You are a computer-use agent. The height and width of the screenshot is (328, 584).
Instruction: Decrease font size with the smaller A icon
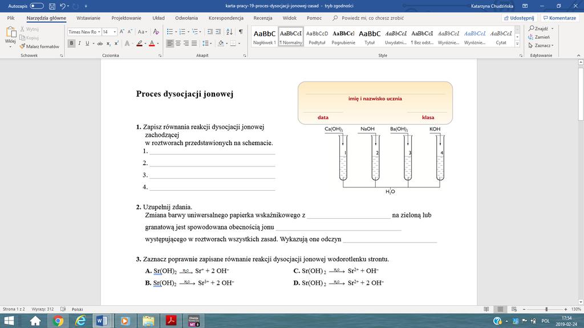[x=129, y=32]
